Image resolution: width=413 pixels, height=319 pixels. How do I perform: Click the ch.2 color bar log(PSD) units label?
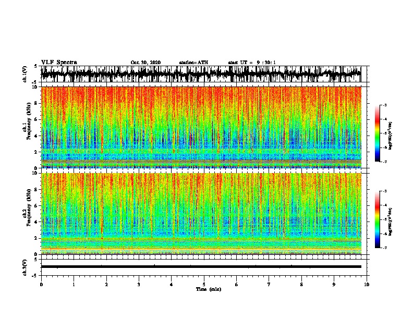391,222
